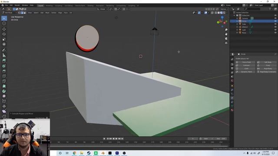278x156 pixels.
Task: Select the Knife tool
Action: click(x=4, y=81)
